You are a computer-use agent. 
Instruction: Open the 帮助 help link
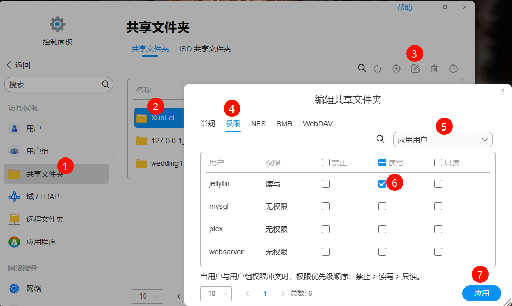click(x=405, y=7)
